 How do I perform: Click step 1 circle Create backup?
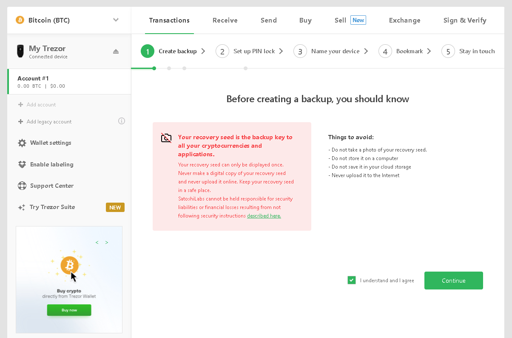coord(148,51)
